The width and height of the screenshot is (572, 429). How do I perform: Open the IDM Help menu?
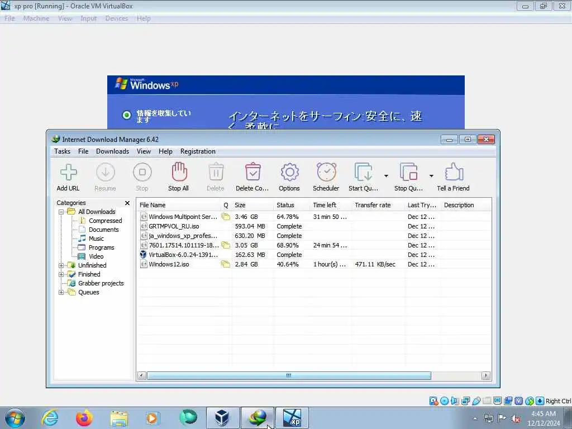click(x=165, y=151)
